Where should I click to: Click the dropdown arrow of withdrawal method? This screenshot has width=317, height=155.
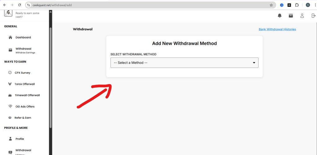[254, 63]
